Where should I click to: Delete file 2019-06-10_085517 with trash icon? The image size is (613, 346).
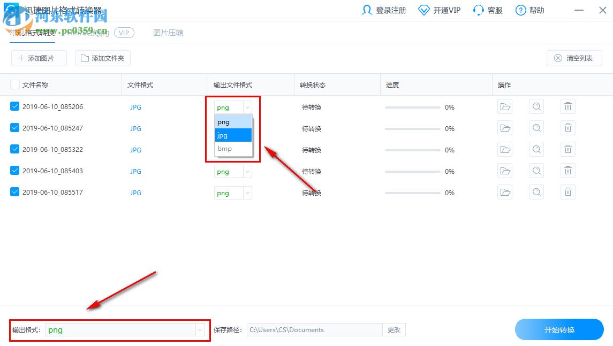coord(568,193)
